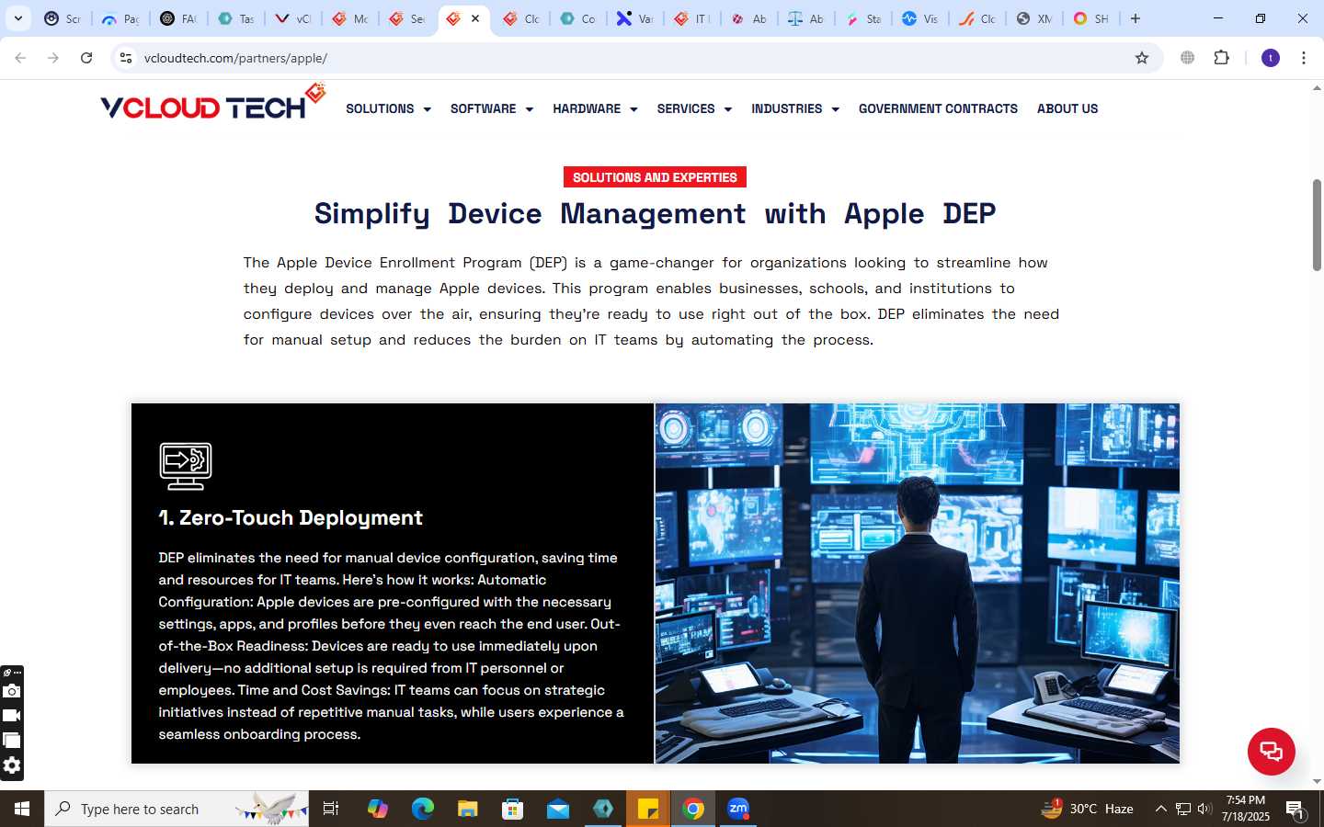Expand the SERVICES dropdown menu
1324x827 pixels.
(694, 108)
